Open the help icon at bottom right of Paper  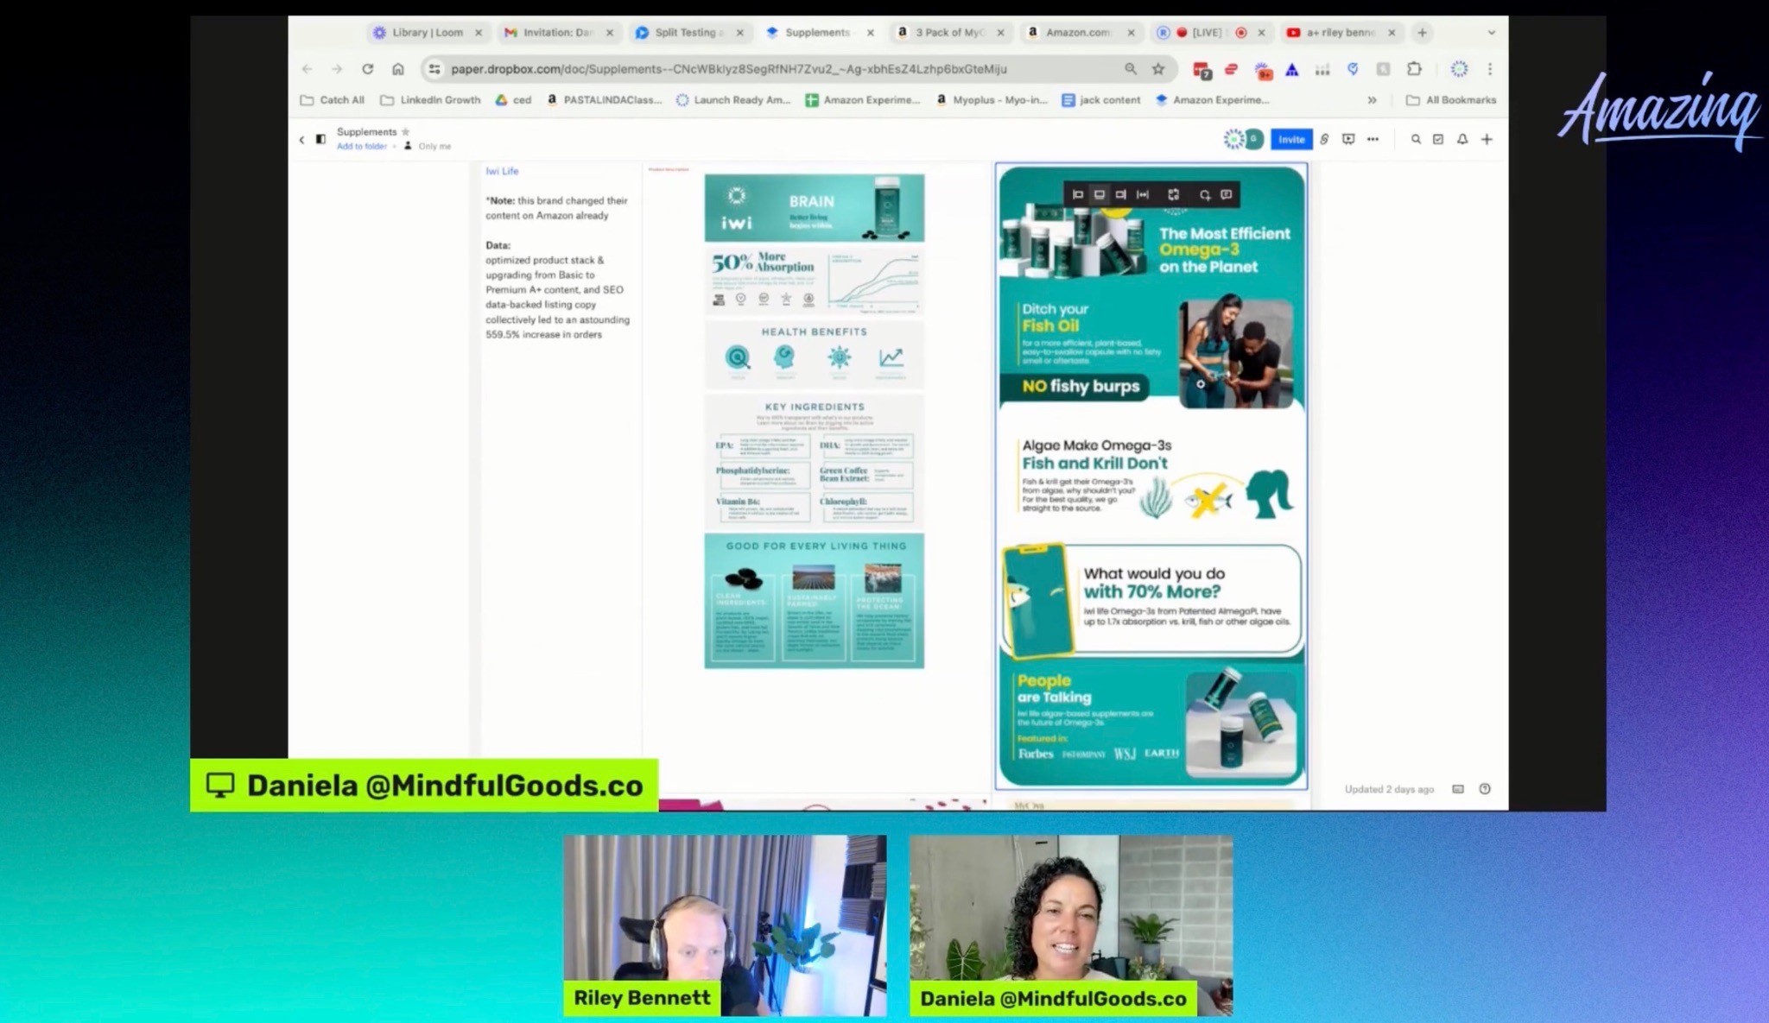[x=1485, y=789]
